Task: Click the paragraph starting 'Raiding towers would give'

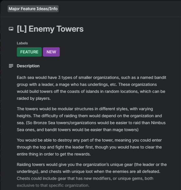Action: click(x=92, y=175)
